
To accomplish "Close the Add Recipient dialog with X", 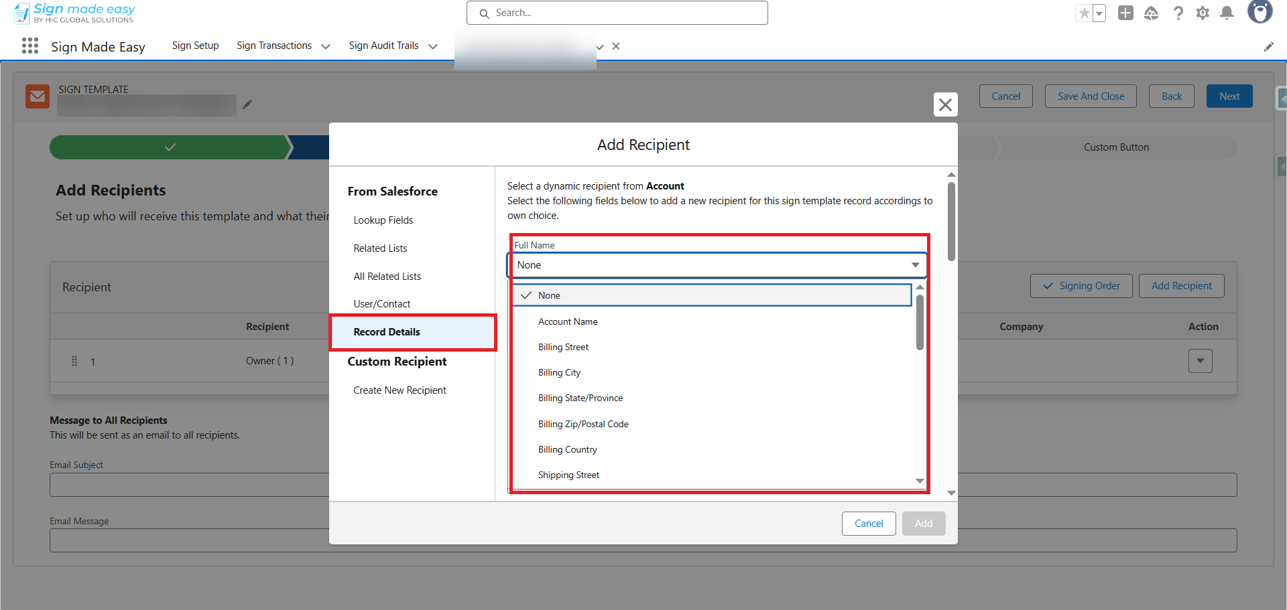I will tap(945, 104).
